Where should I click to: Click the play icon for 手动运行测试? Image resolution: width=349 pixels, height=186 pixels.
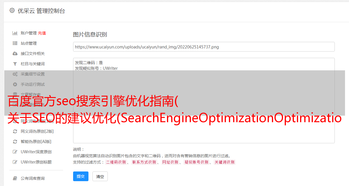pos(15,84)
